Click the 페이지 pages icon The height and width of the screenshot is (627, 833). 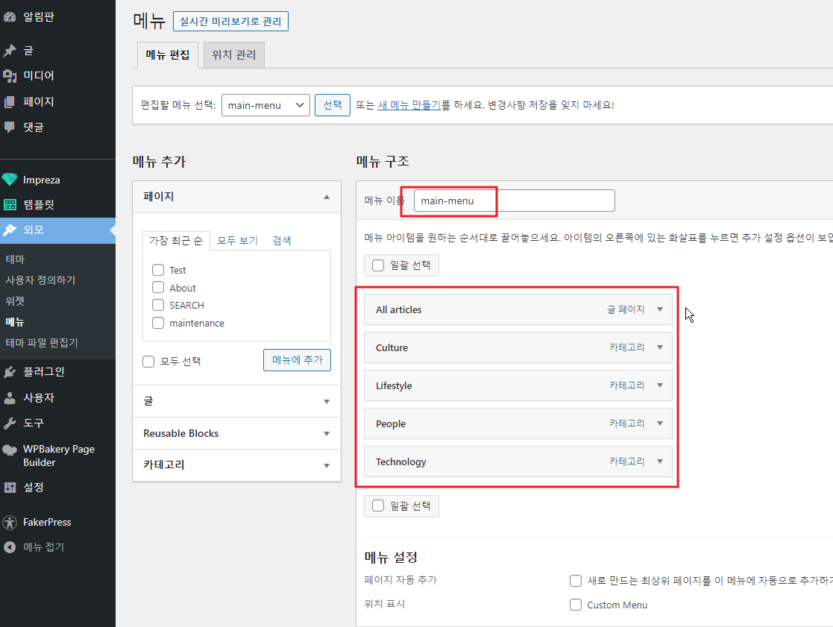[x=10, y=102]
